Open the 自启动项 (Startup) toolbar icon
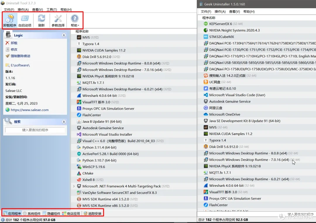 tap(25, 20)
